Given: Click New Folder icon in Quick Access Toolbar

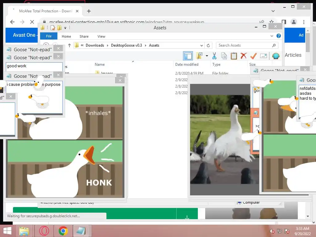Looking at the screenshot, I should click(x=60, y=27).
